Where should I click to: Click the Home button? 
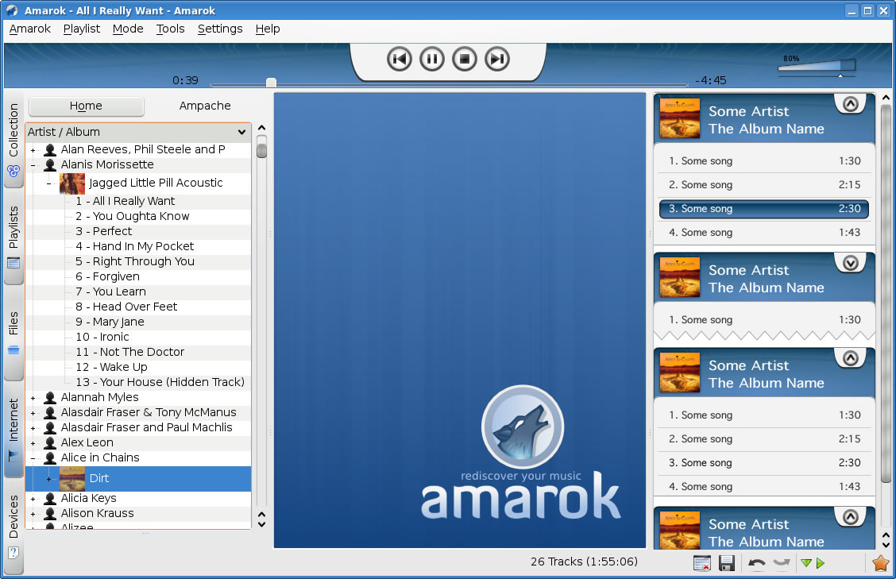coord(86,106)
